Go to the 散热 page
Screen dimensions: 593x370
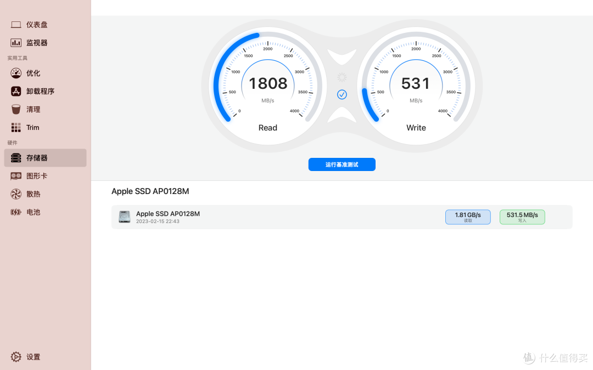pos(46,193)
